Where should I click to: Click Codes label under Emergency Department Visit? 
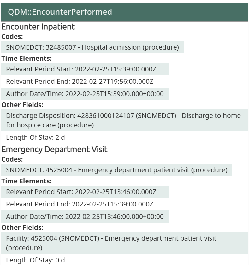(12, 160)
